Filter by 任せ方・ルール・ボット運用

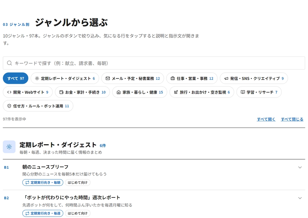coord(38,106)
